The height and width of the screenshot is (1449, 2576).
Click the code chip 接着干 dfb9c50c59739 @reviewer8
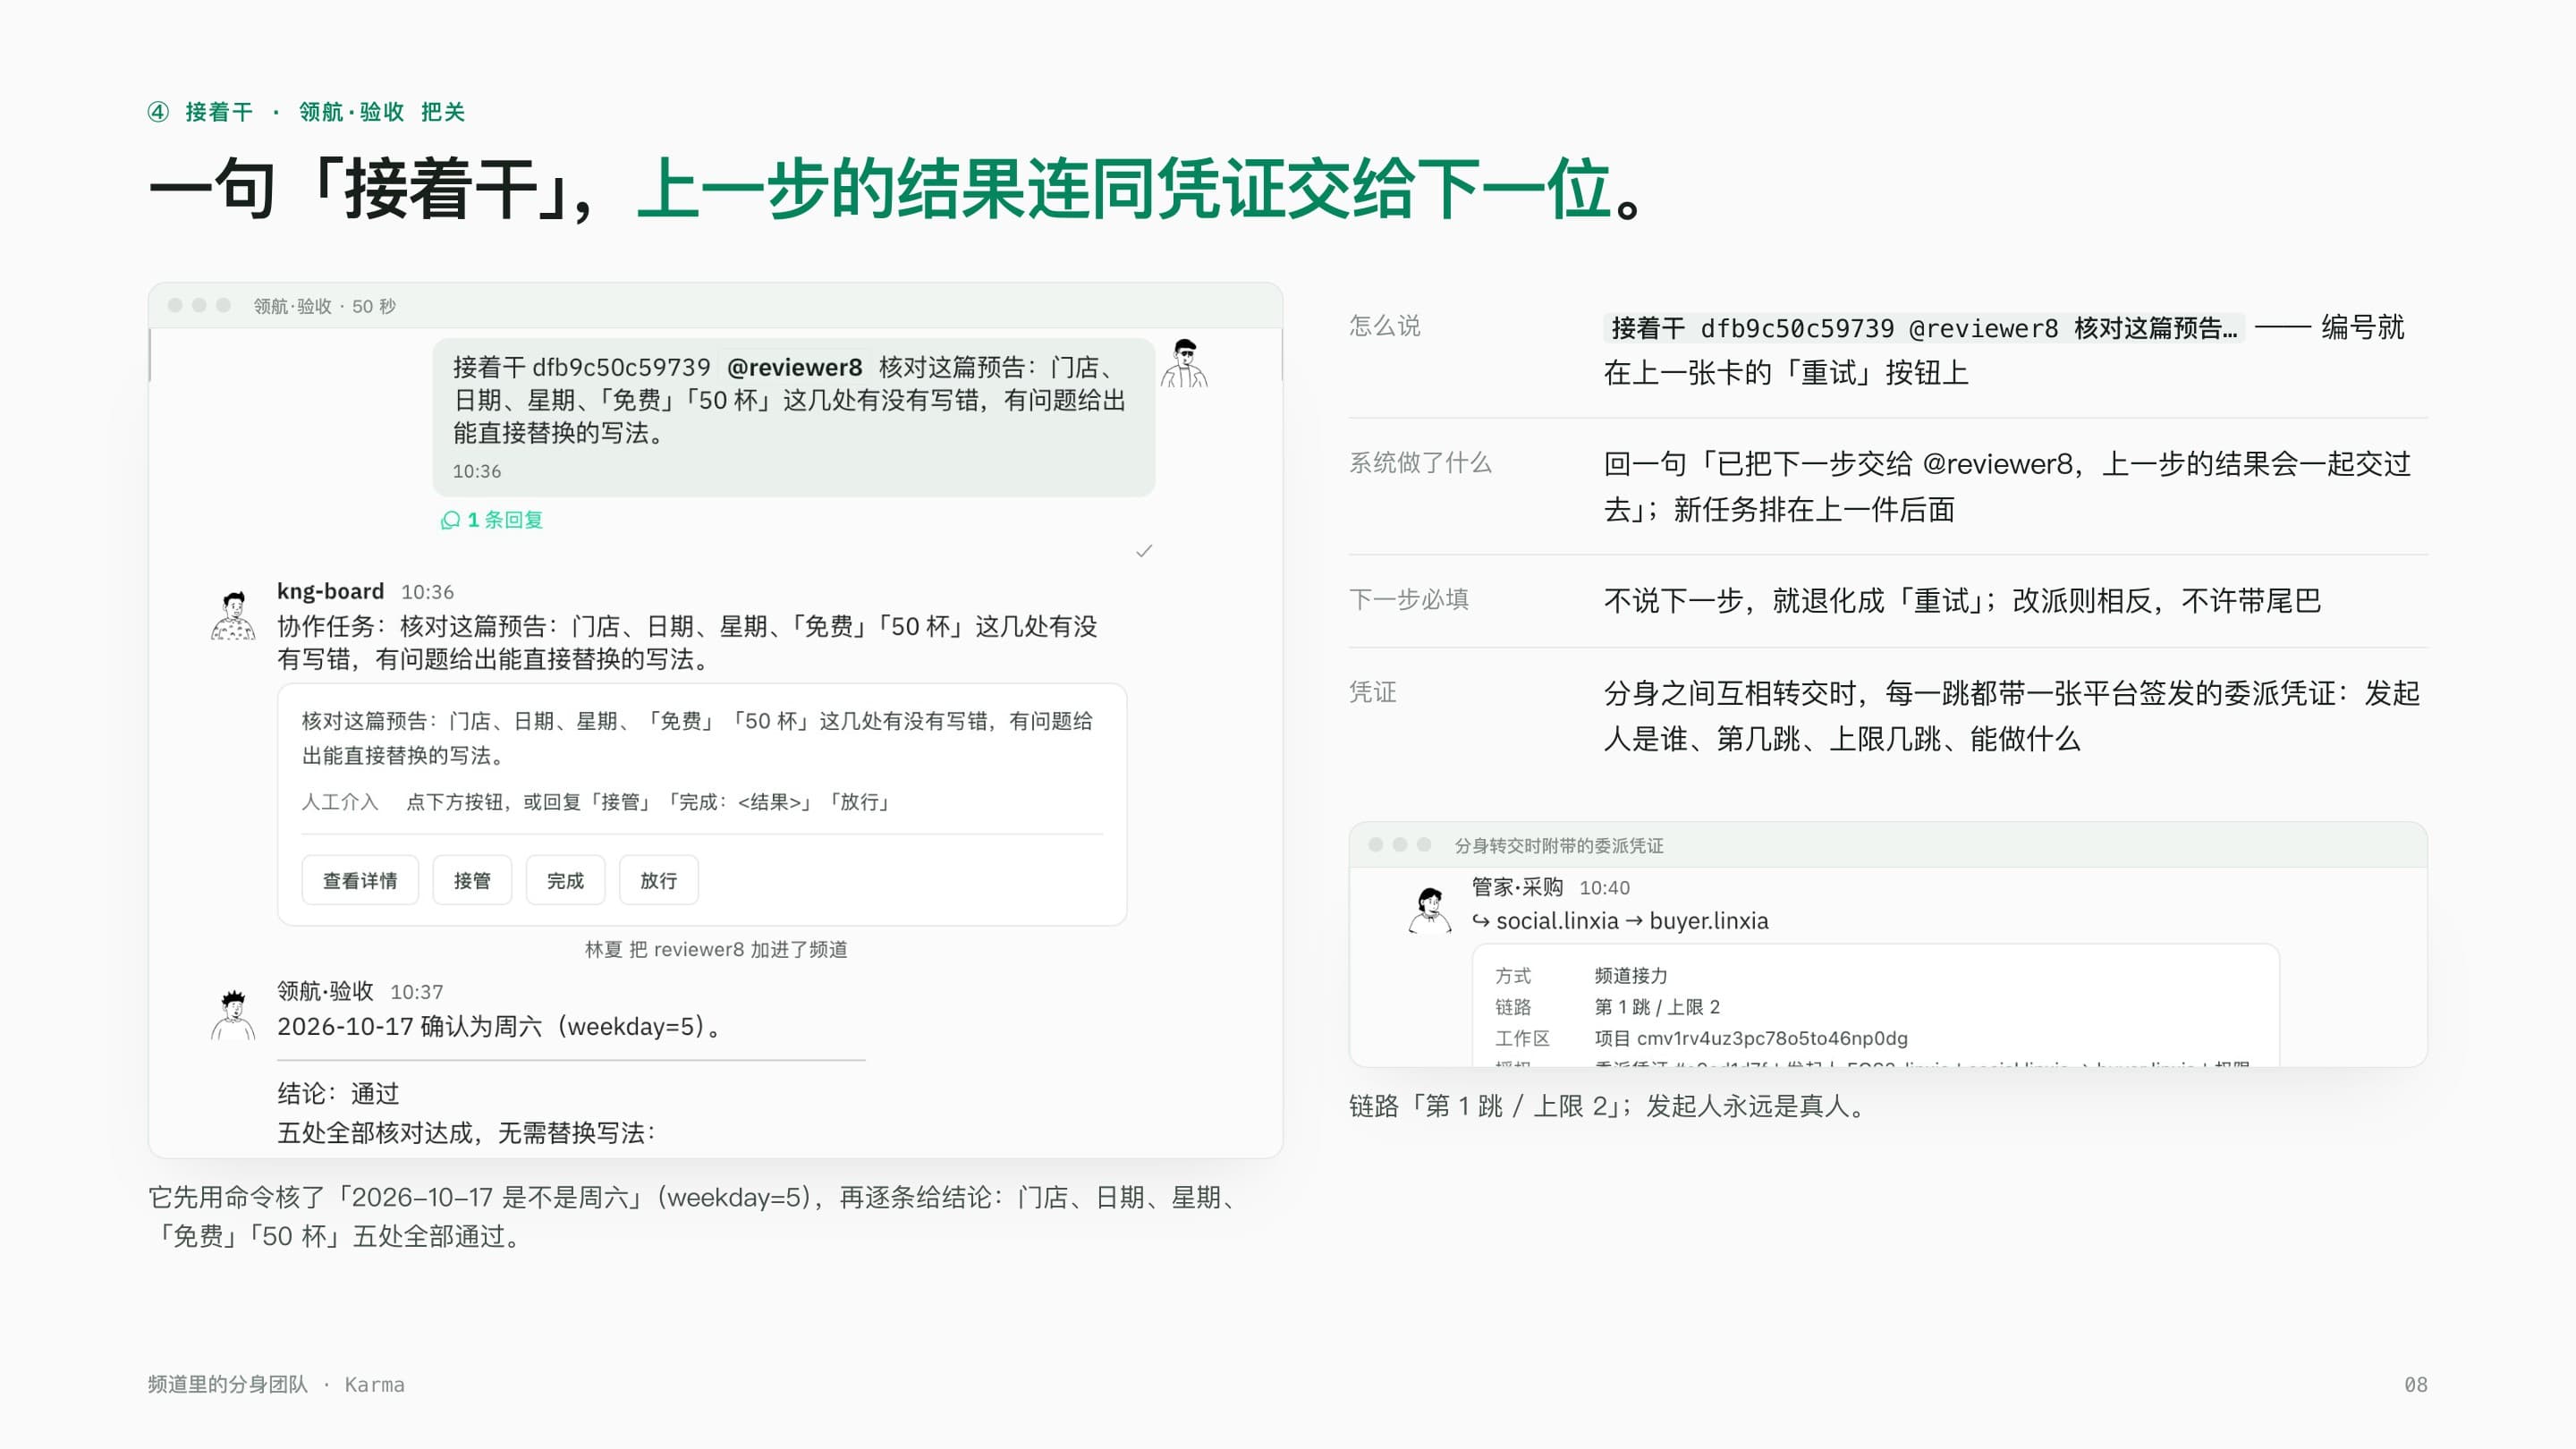[1924, 328]
